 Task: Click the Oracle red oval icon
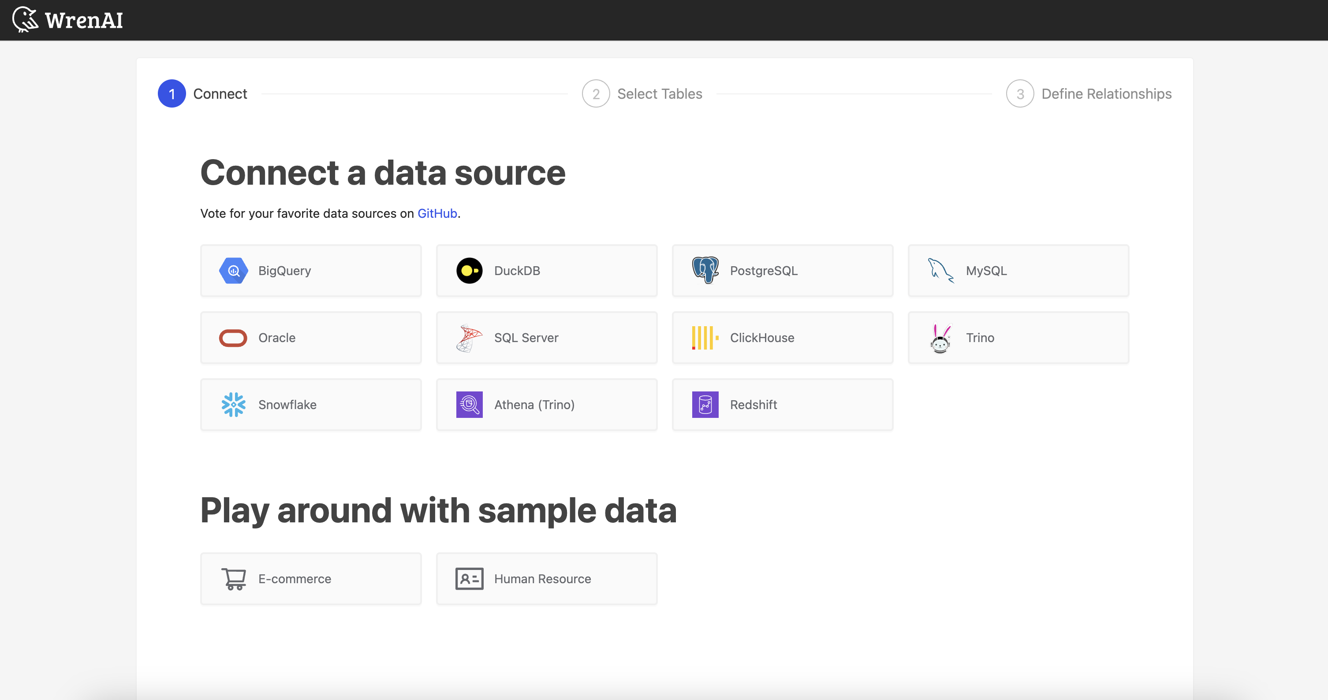(233, 338)
